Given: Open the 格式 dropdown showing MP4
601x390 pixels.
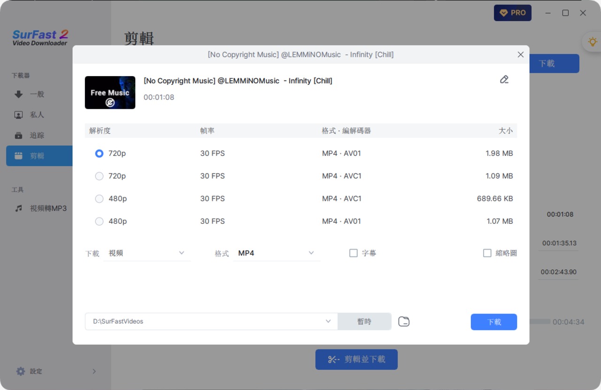Looking at the screenshot, I should (x=276, y=253).
